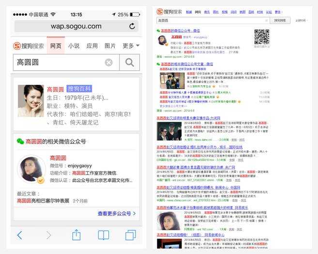Open the 查看更多公众号 link

point(116,213)
